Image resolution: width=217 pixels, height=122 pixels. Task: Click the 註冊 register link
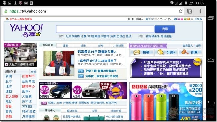pyautogui.click(x=198, y=46)
